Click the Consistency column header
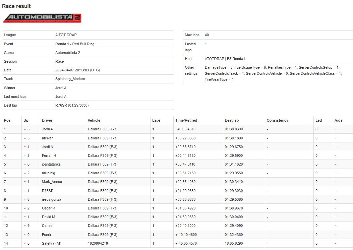Viewport: 353px width, 250px height. click(x=277, y=120)
